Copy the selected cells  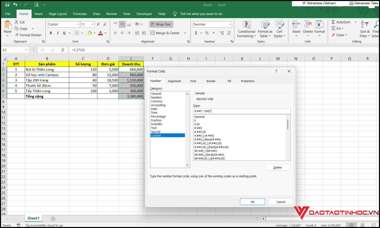tap(21, 29)
